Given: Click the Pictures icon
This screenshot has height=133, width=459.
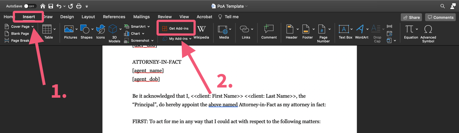Looking at the screenshot, I should [69, 29].
